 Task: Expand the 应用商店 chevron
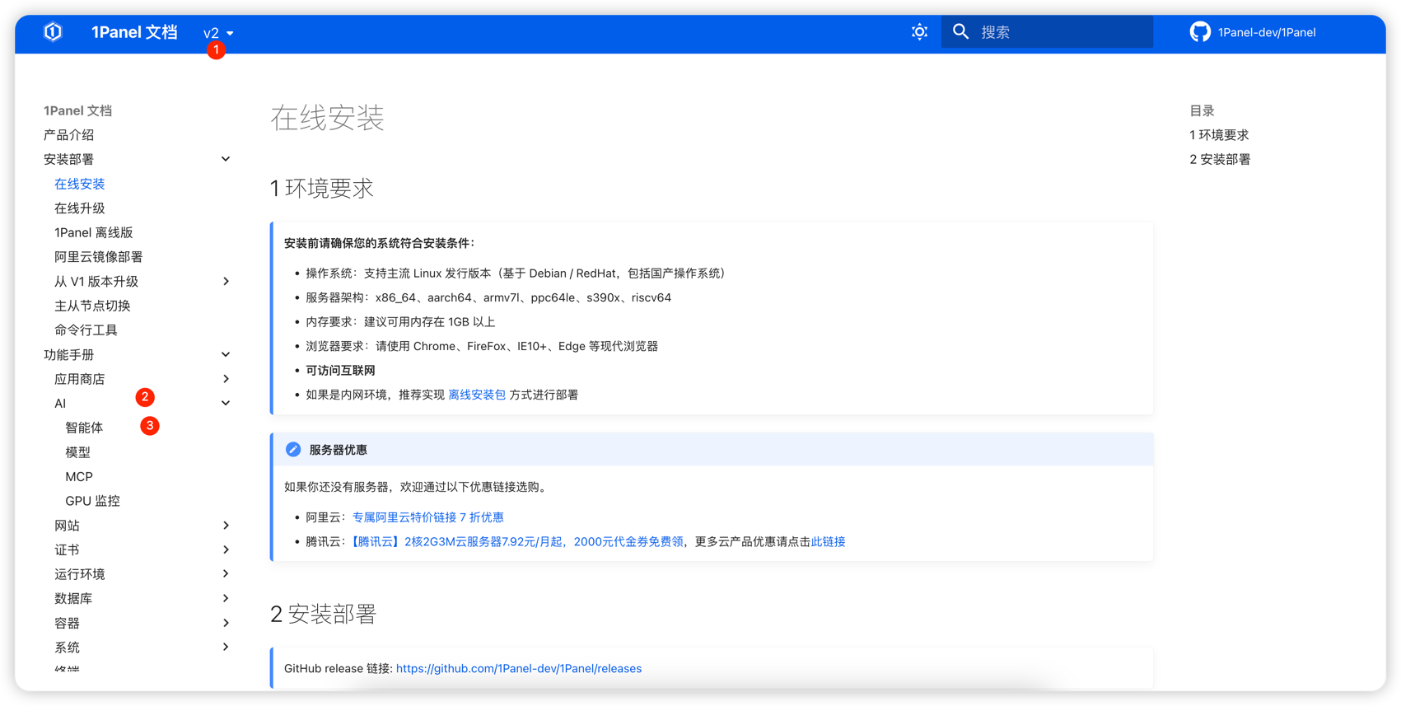pos(226,379)
